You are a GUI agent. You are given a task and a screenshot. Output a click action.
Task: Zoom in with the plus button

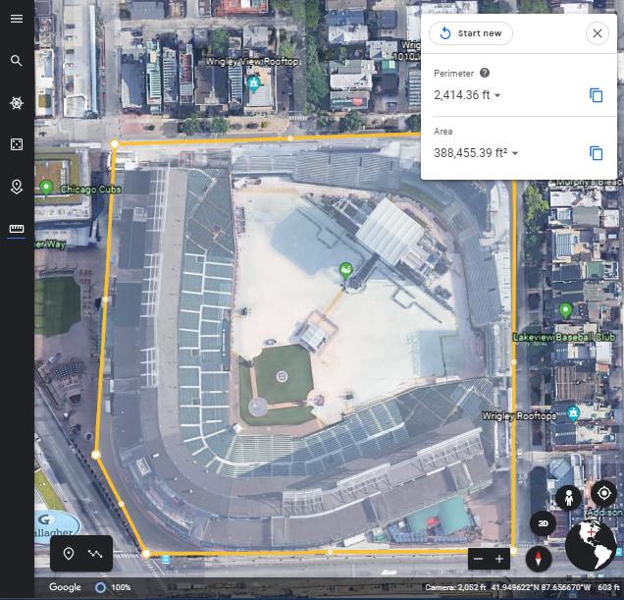coord(499,559)
